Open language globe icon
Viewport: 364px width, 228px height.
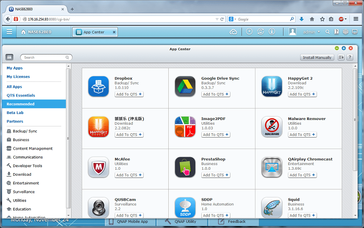point(346,32)
